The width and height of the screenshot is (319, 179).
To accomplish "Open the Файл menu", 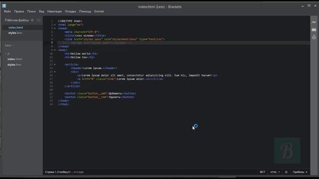I will (7, 11).
